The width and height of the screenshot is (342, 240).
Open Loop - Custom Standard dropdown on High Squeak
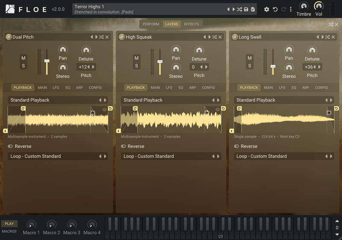coord(171,156)
